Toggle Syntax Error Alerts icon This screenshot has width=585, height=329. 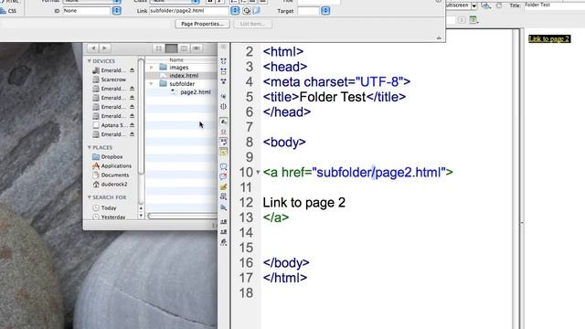point(223,152)
